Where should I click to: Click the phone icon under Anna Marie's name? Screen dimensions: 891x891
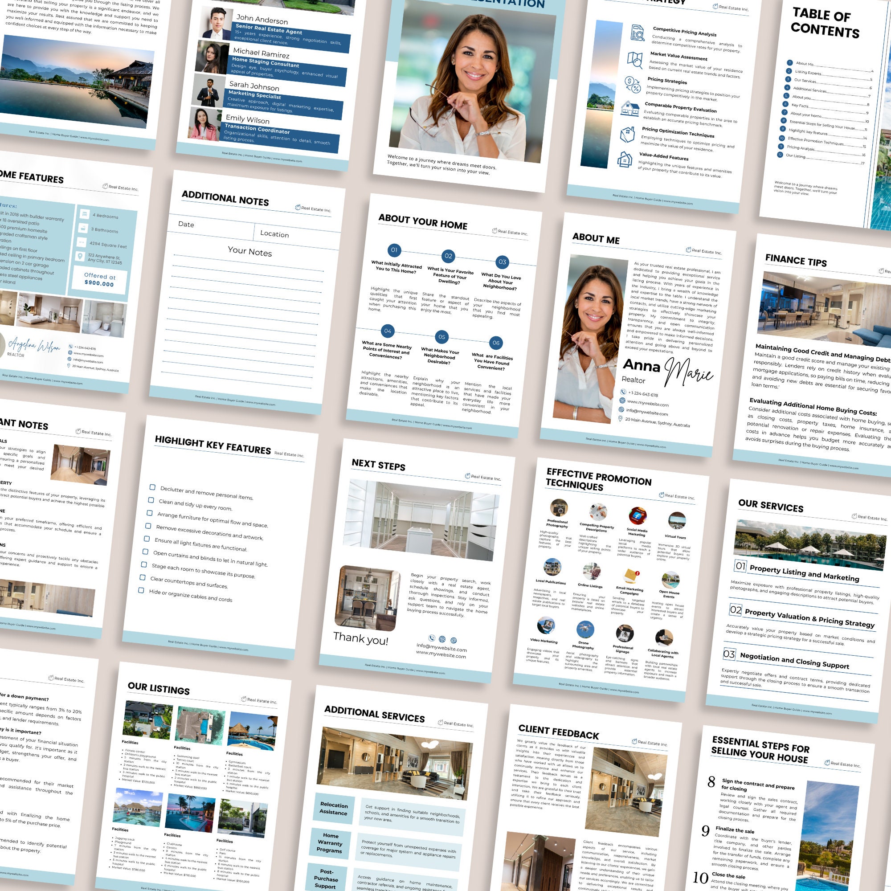(624, 392)
